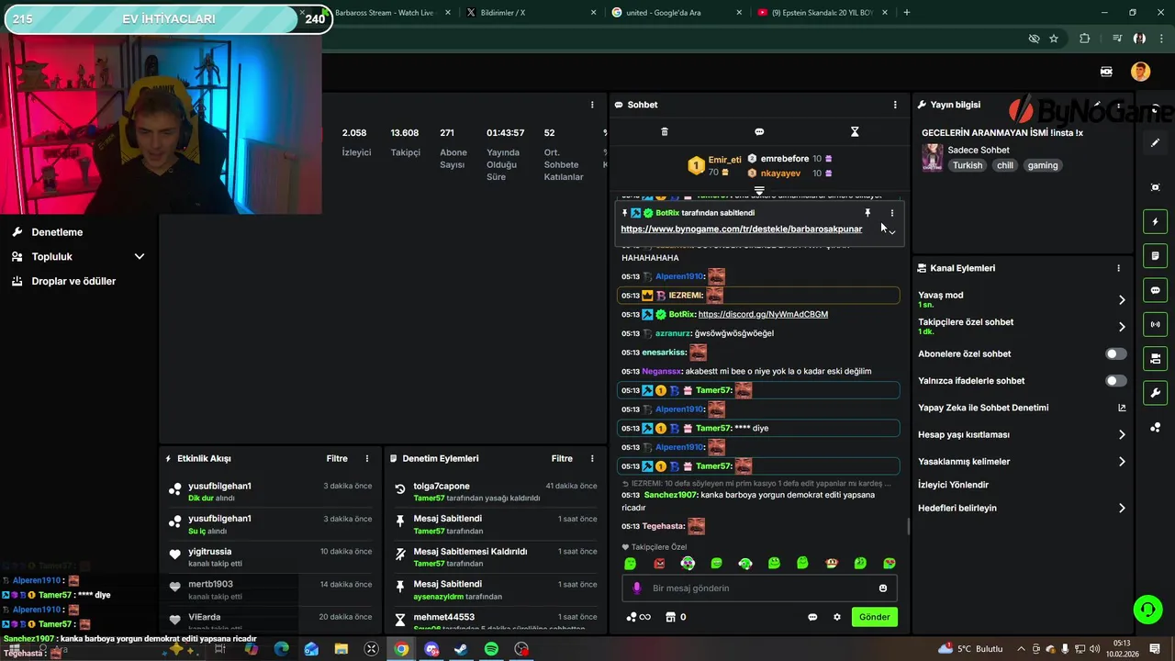Open the bynogame destekle link

tap(742, 229)
